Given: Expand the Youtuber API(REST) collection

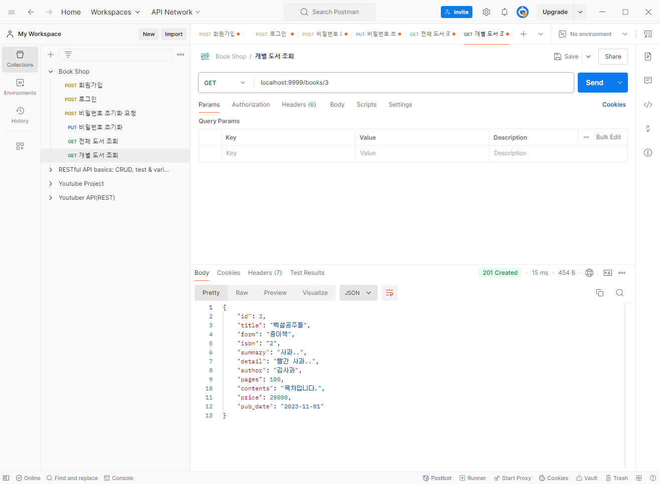Looking at the screenshot, I should [51, 198].
